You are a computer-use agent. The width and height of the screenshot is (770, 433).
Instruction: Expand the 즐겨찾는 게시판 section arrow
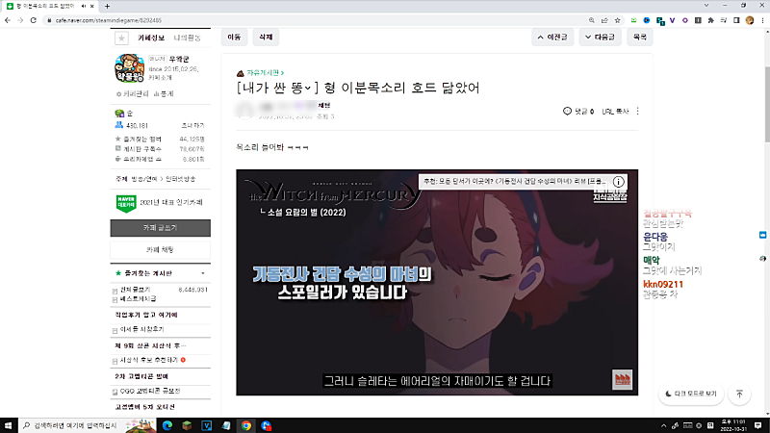(203, 273)
